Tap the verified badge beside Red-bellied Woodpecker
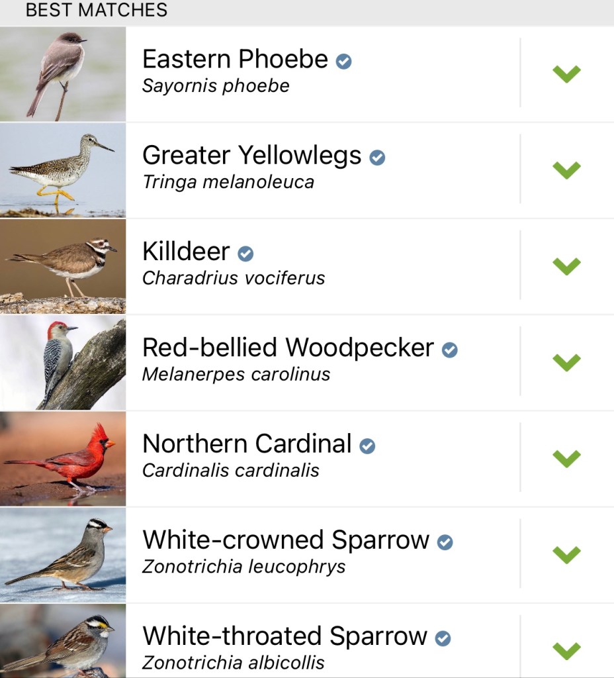This screenshot has height=678, width=614. pyautogui.click(x=450, y=350)
